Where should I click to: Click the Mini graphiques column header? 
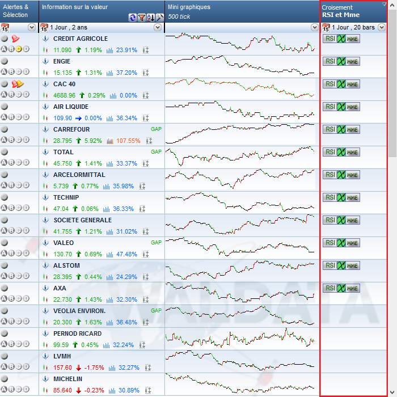[x=242, y=11]
